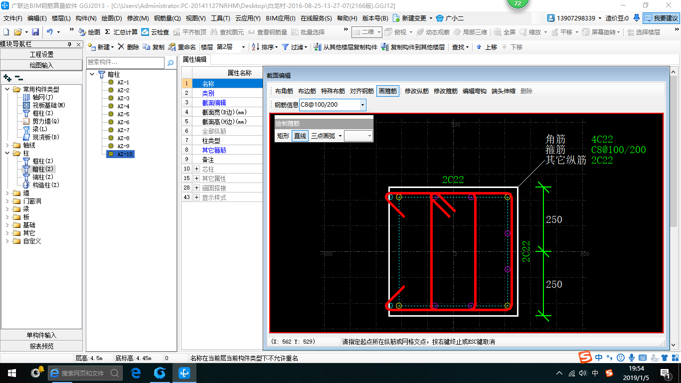Image resolution: width=681 pixels, height=383 pixels.
Task: Pin the 模块导航栏 panel
Action: click(x=69, y=44)
